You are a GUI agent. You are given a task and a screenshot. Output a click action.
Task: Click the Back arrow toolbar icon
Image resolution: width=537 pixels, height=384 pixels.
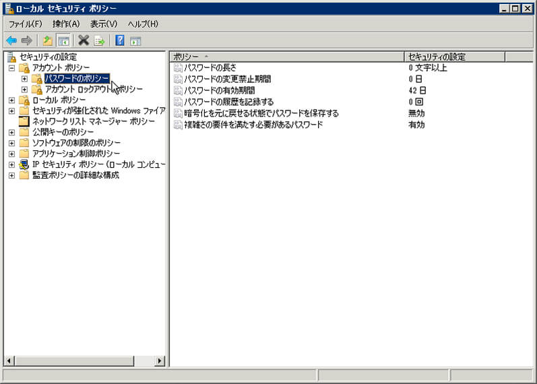[x=11, y=41]
